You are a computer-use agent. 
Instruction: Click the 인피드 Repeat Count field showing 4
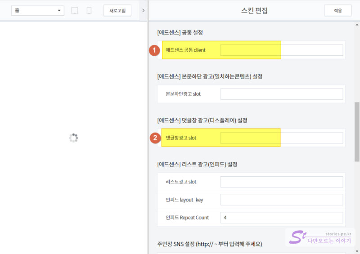pos(282,218)
